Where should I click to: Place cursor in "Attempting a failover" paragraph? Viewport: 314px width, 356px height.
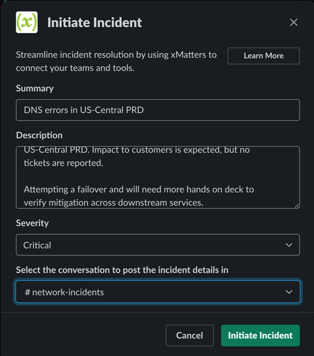click(139, 196)
